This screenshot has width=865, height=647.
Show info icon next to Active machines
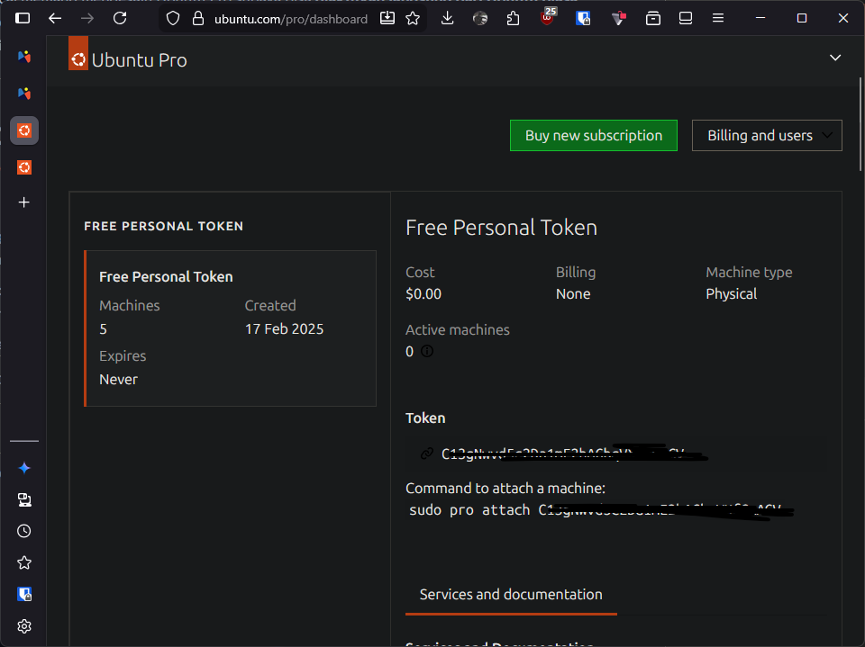coord(427,352)
